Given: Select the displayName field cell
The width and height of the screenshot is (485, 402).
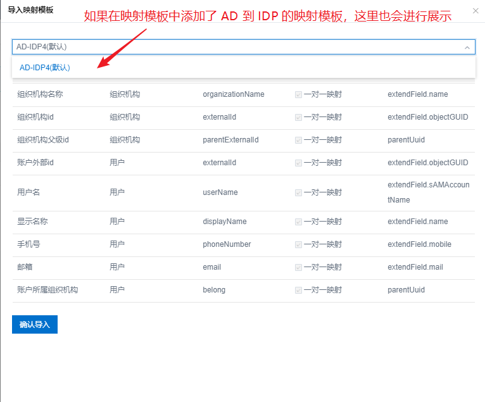Looking at the screenshot, I should 224,222.
